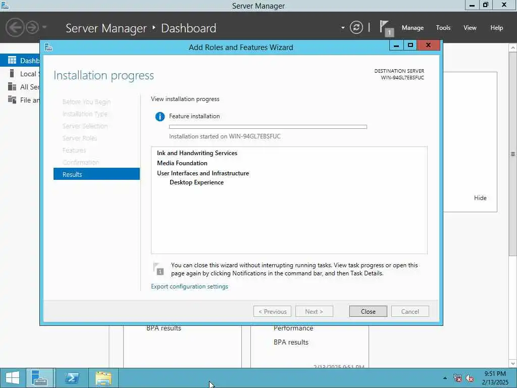Select Local Server in the sidebar

(x=20, y=74)
